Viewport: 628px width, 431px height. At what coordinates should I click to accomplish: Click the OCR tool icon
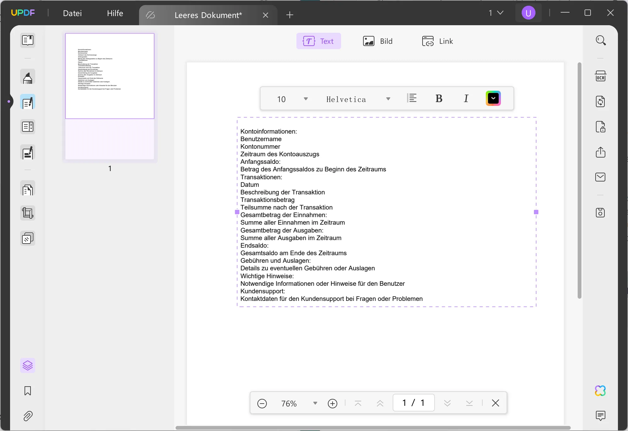pyautogui.click(x=600, y=76)
